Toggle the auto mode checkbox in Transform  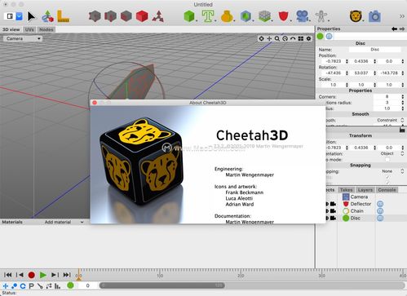coord(387,160)
